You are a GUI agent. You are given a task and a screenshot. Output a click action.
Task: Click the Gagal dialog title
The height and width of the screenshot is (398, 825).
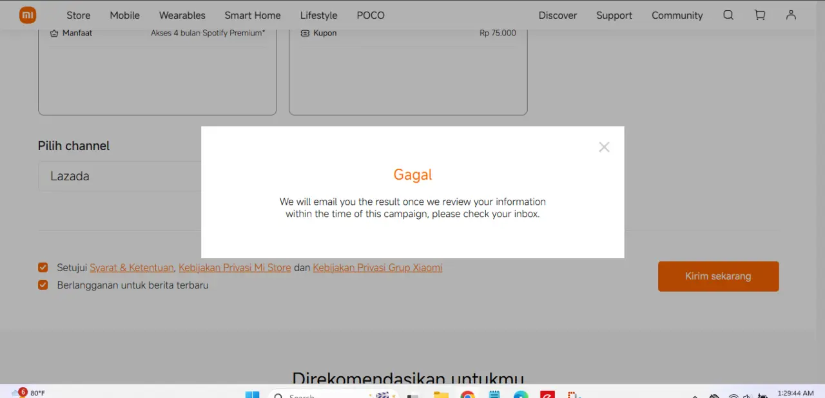(412, 175)
